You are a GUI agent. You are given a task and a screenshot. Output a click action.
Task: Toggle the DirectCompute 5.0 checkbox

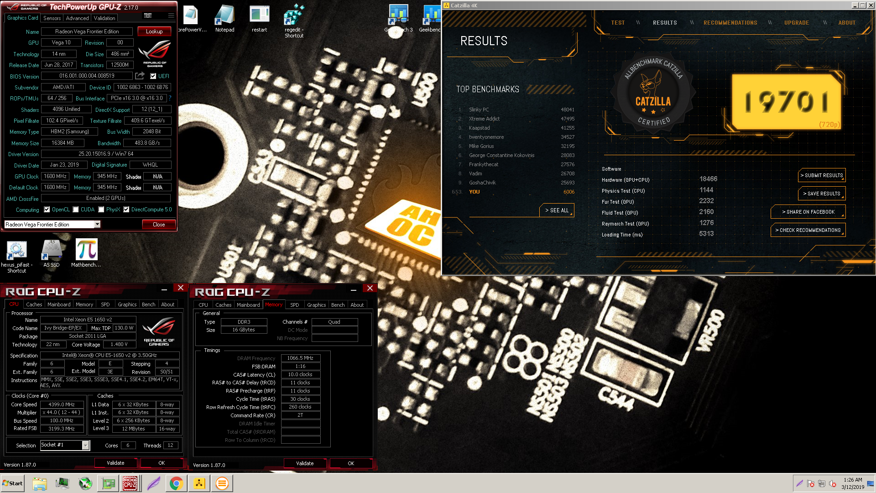pos(126,210)
